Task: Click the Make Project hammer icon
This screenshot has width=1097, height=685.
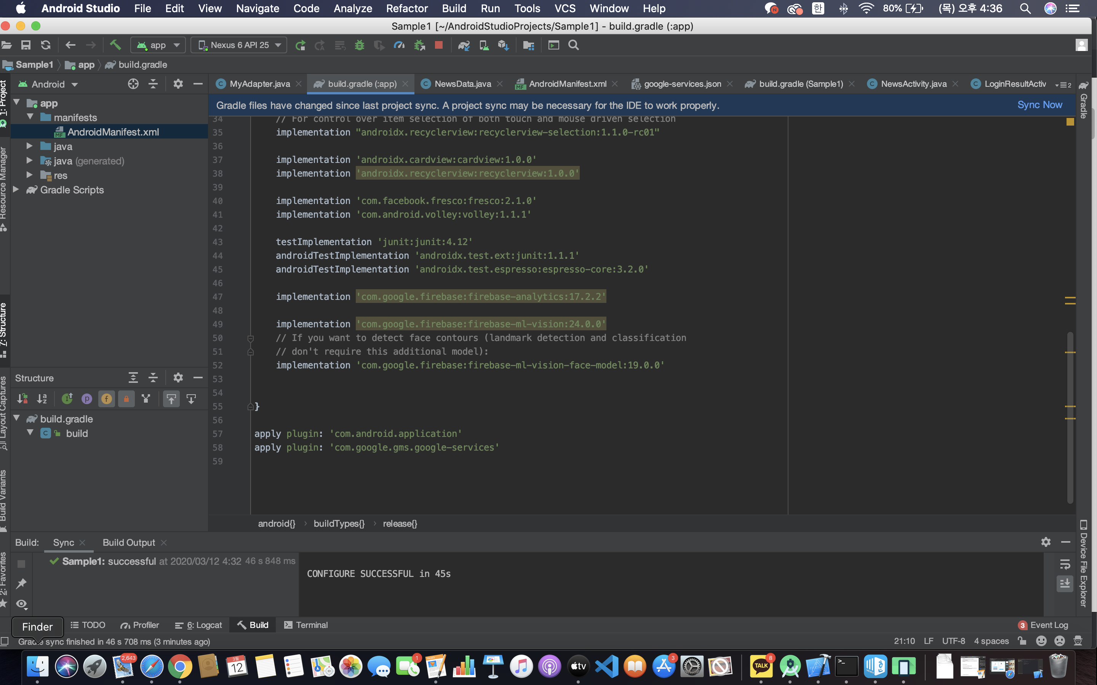Action: point(115,45)
